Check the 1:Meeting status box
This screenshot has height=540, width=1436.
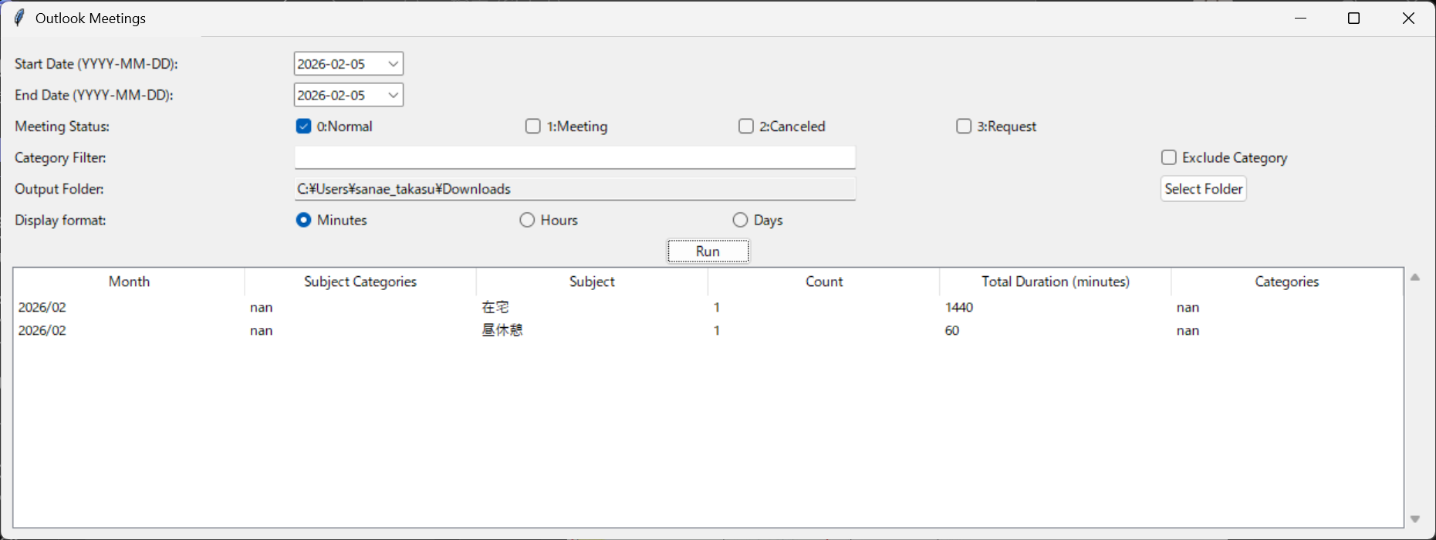click(532, 127)
